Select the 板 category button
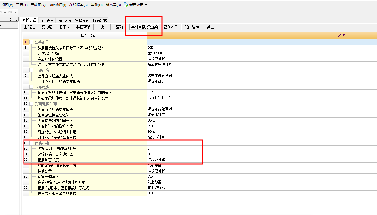Screen dimensions: 377x215 tap(102, 27)
